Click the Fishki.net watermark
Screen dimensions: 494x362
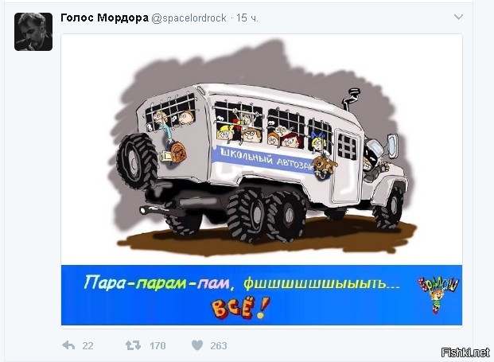[x=465, y=352]
